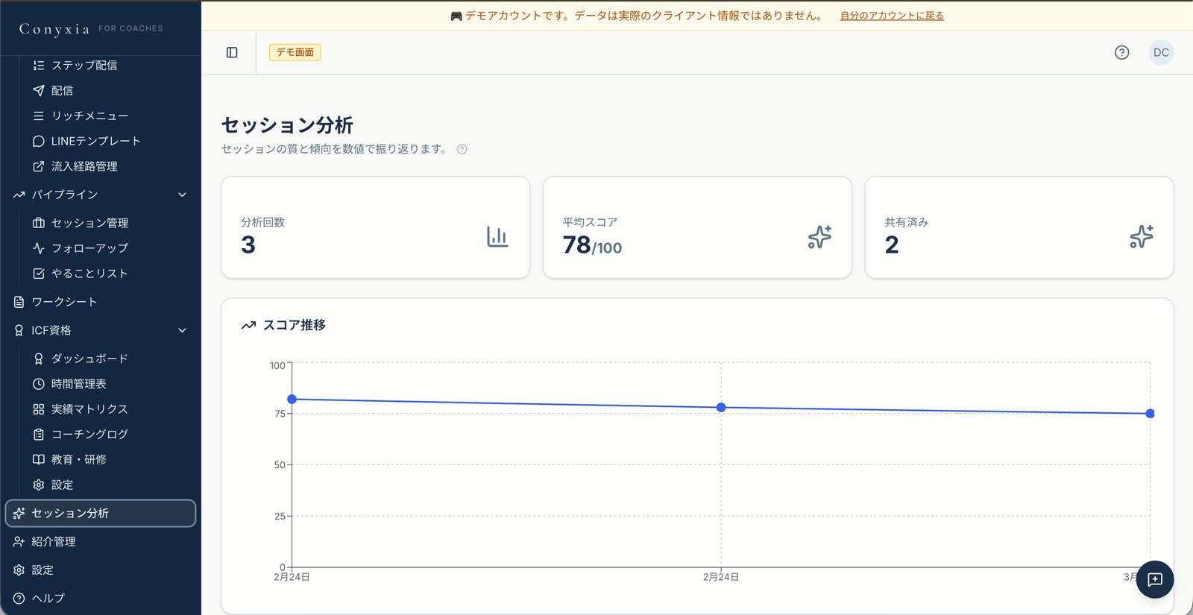The image size is (1193, 615).
Task: Open the help question-mark icon in header
Action: (1121, 52)
